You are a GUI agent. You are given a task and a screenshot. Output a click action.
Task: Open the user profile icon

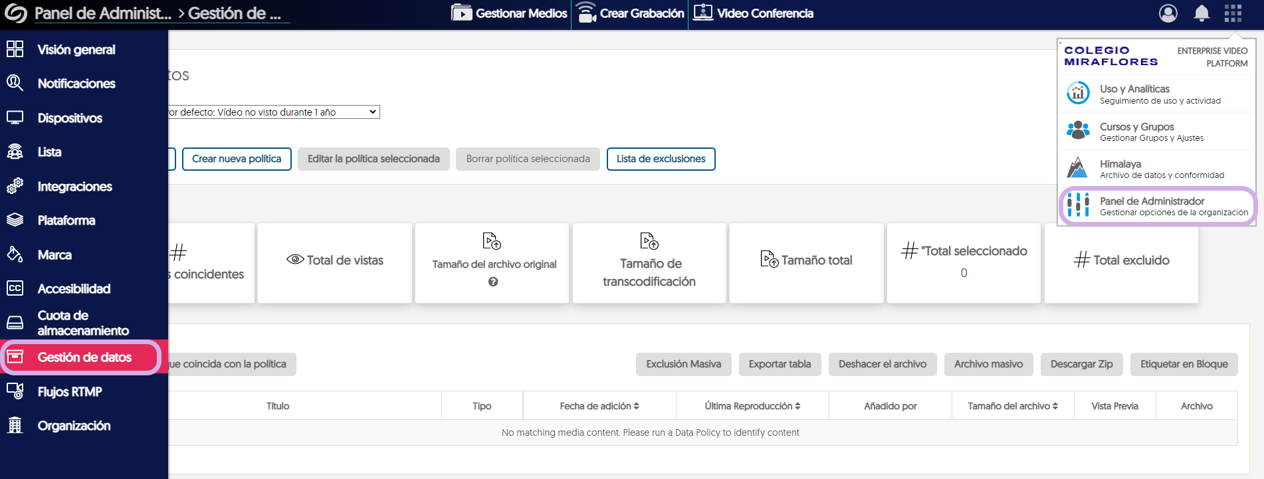pos(1168,13)
